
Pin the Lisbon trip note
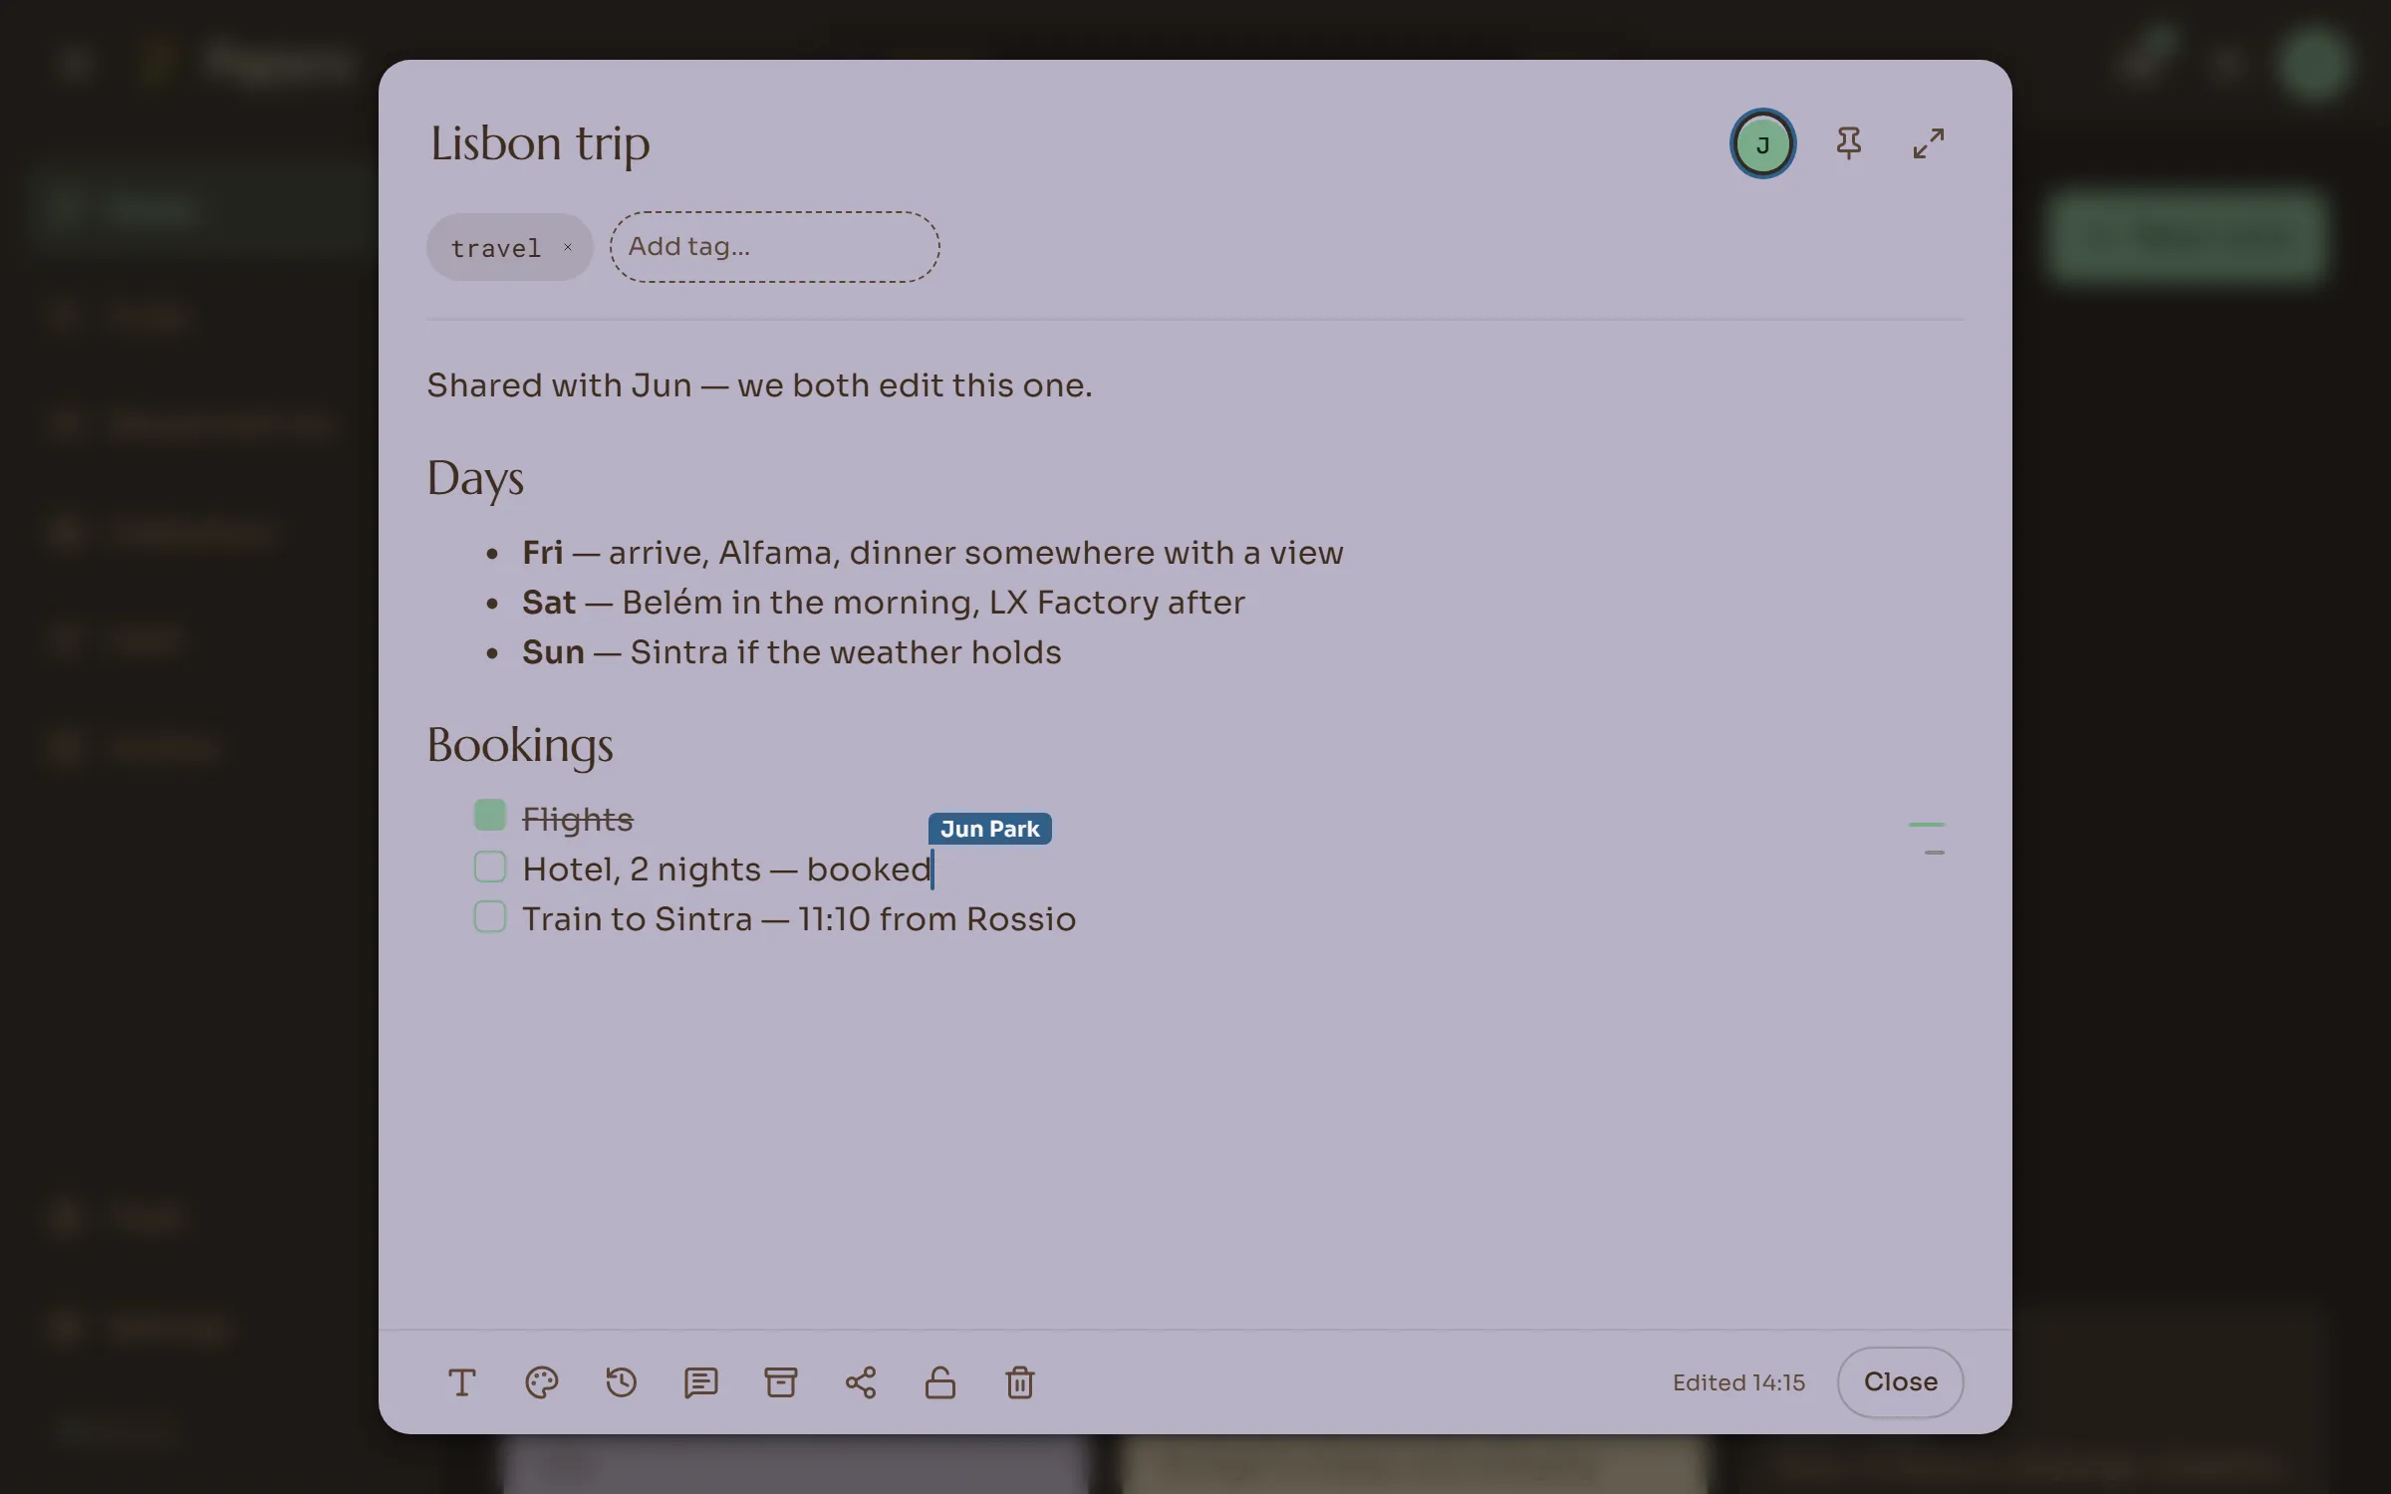pos(1849,143)
